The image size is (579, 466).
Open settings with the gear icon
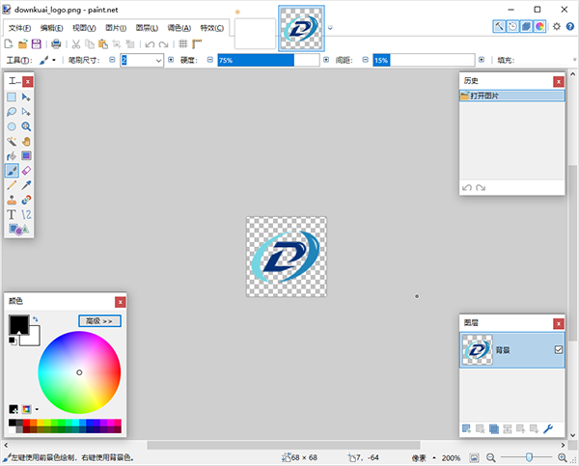[557, 27]
